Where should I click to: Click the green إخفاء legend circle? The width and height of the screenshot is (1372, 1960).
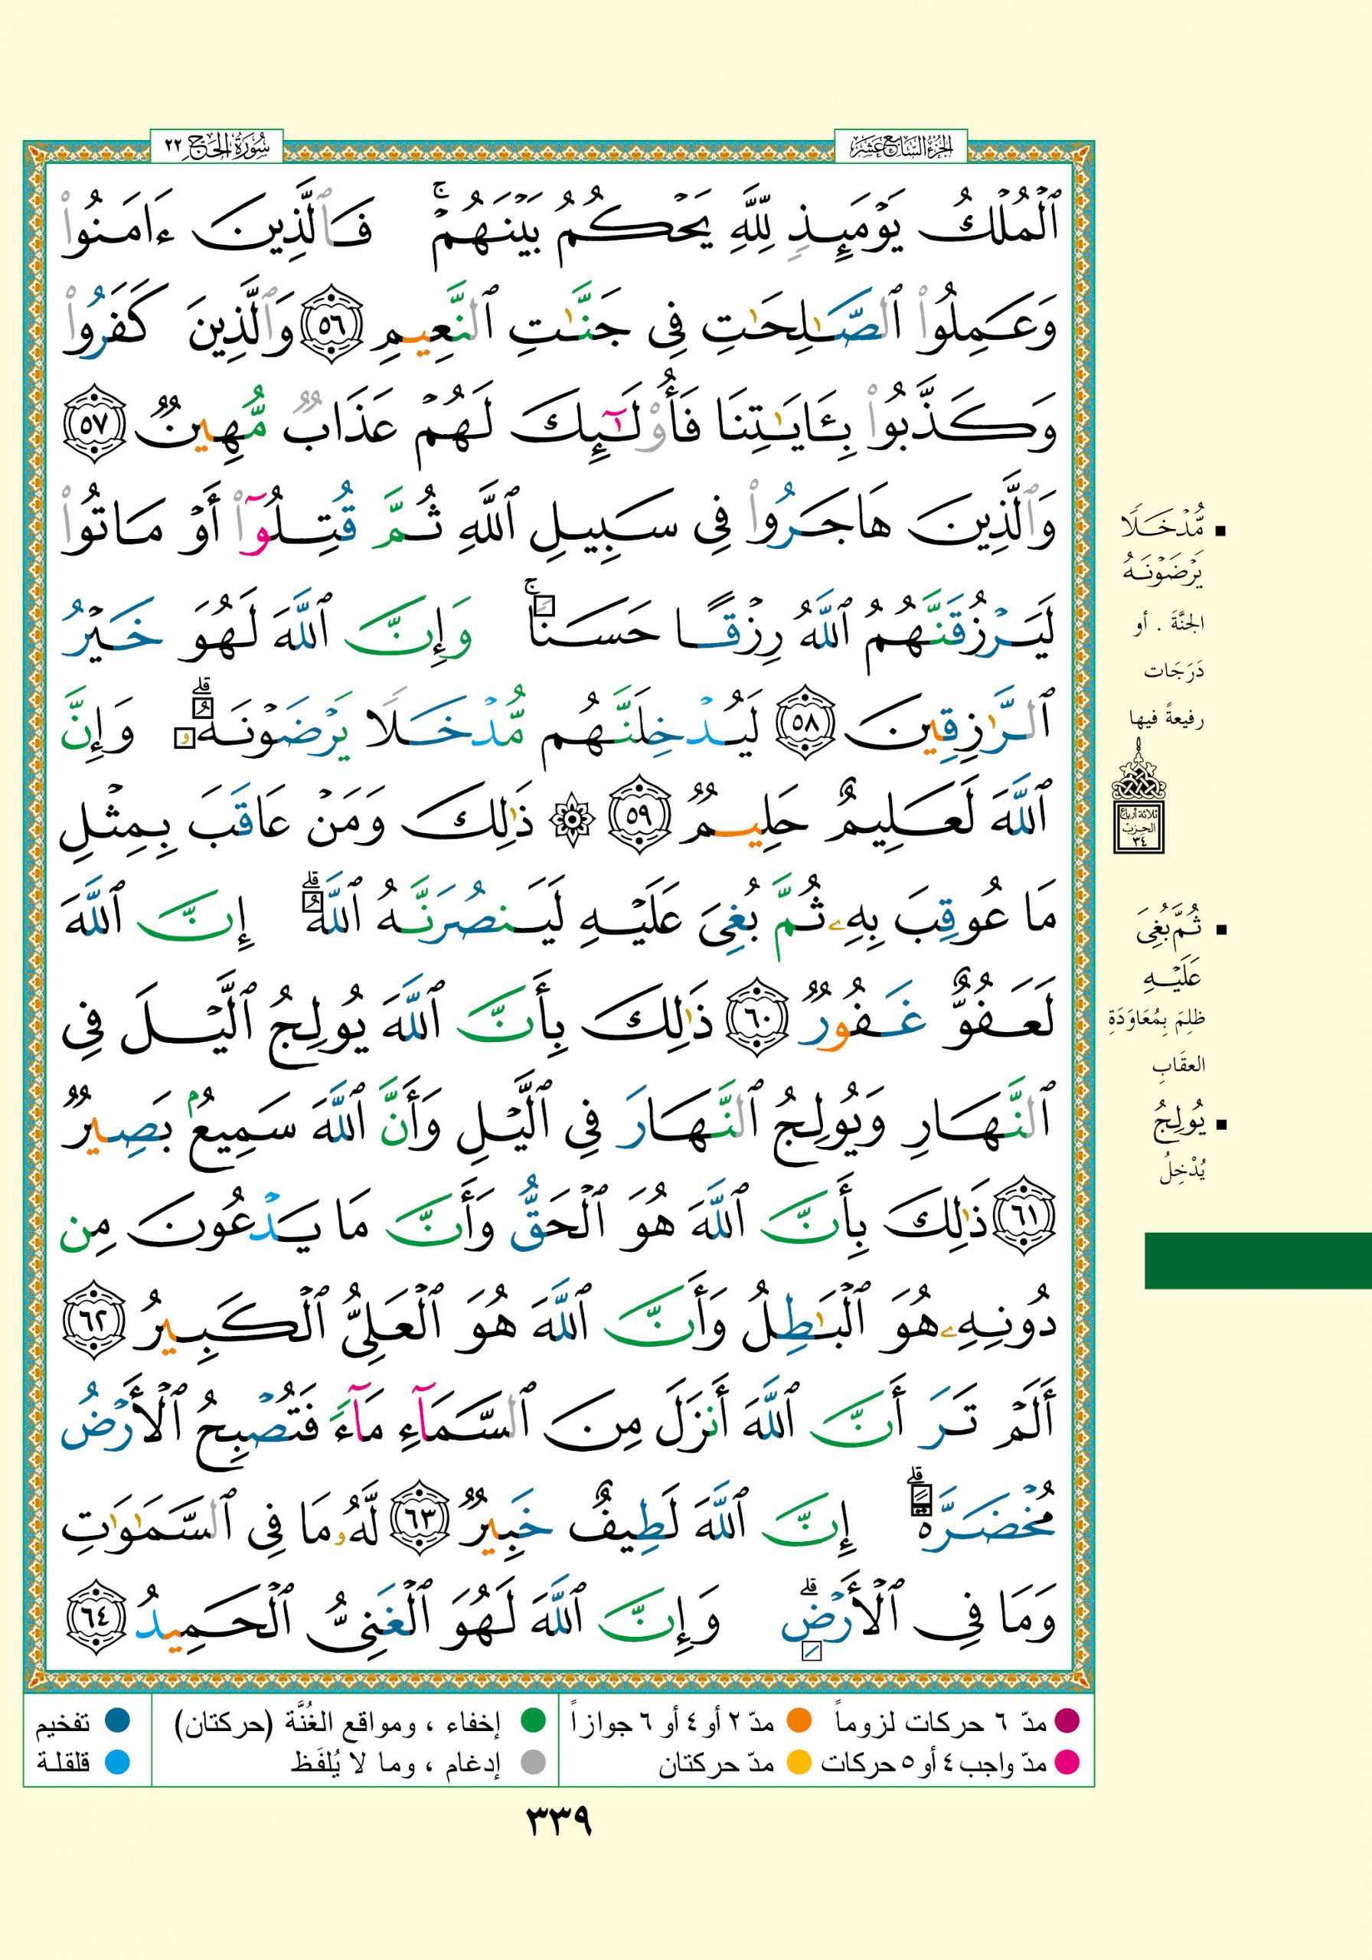pos(533,1721)
